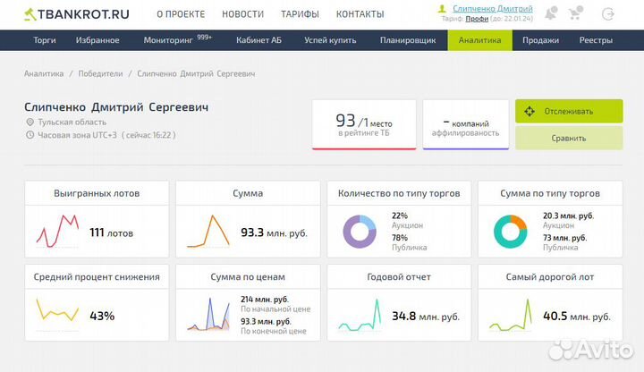
Task: Click the Тульская область location text
Action: pos(72,123)
